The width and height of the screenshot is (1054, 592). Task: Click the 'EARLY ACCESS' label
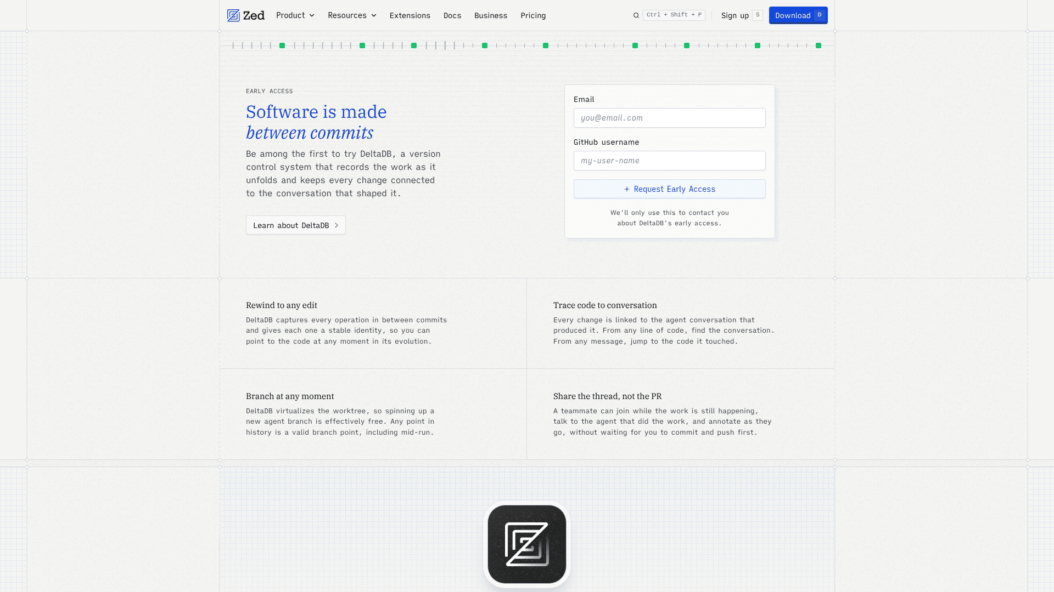coord(270,92)
